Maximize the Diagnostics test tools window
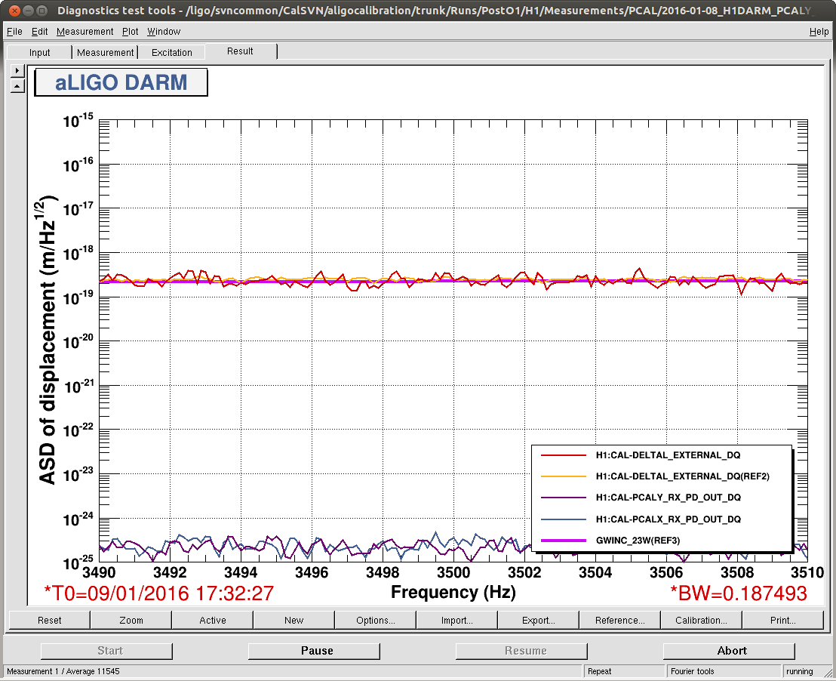 tap(41, 11)
